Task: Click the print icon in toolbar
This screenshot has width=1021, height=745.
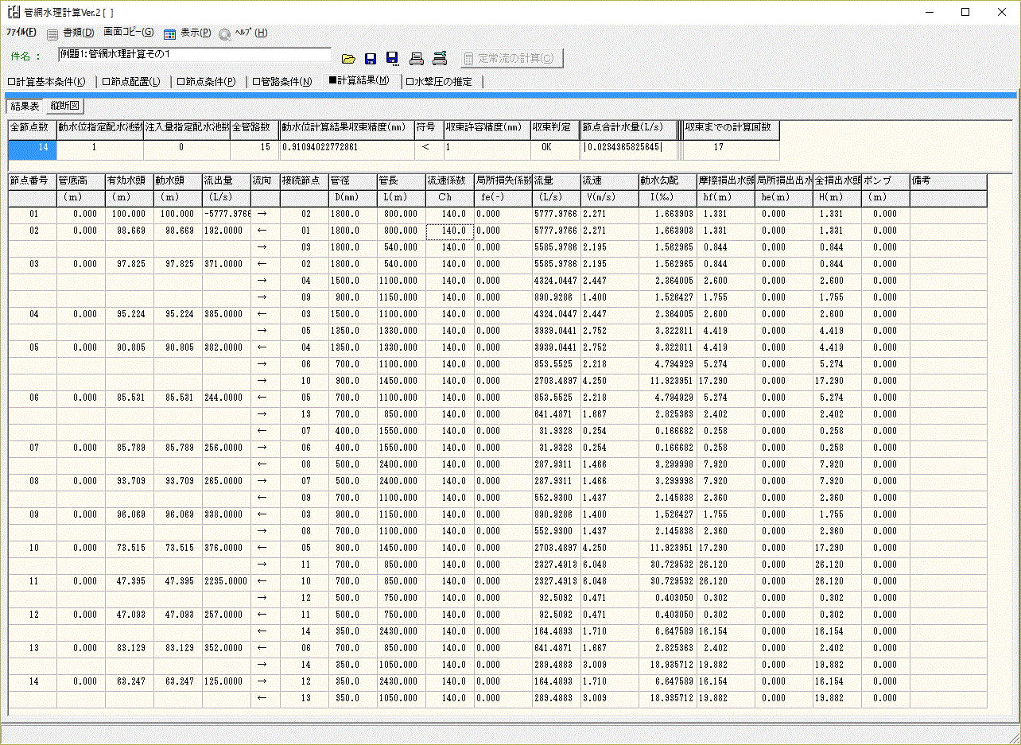Action: coord(416,58)
